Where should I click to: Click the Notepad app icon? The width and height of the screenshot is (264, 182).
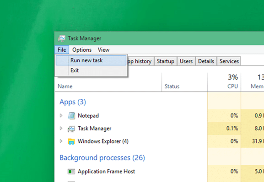[71, 116]
